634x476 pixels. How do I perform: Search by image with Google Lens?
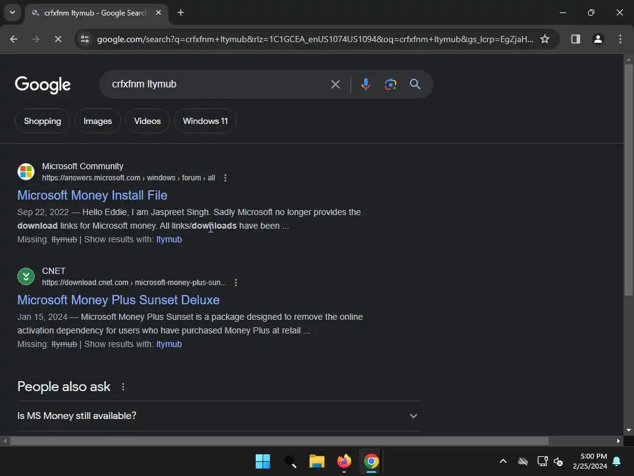tap(390, 84)
